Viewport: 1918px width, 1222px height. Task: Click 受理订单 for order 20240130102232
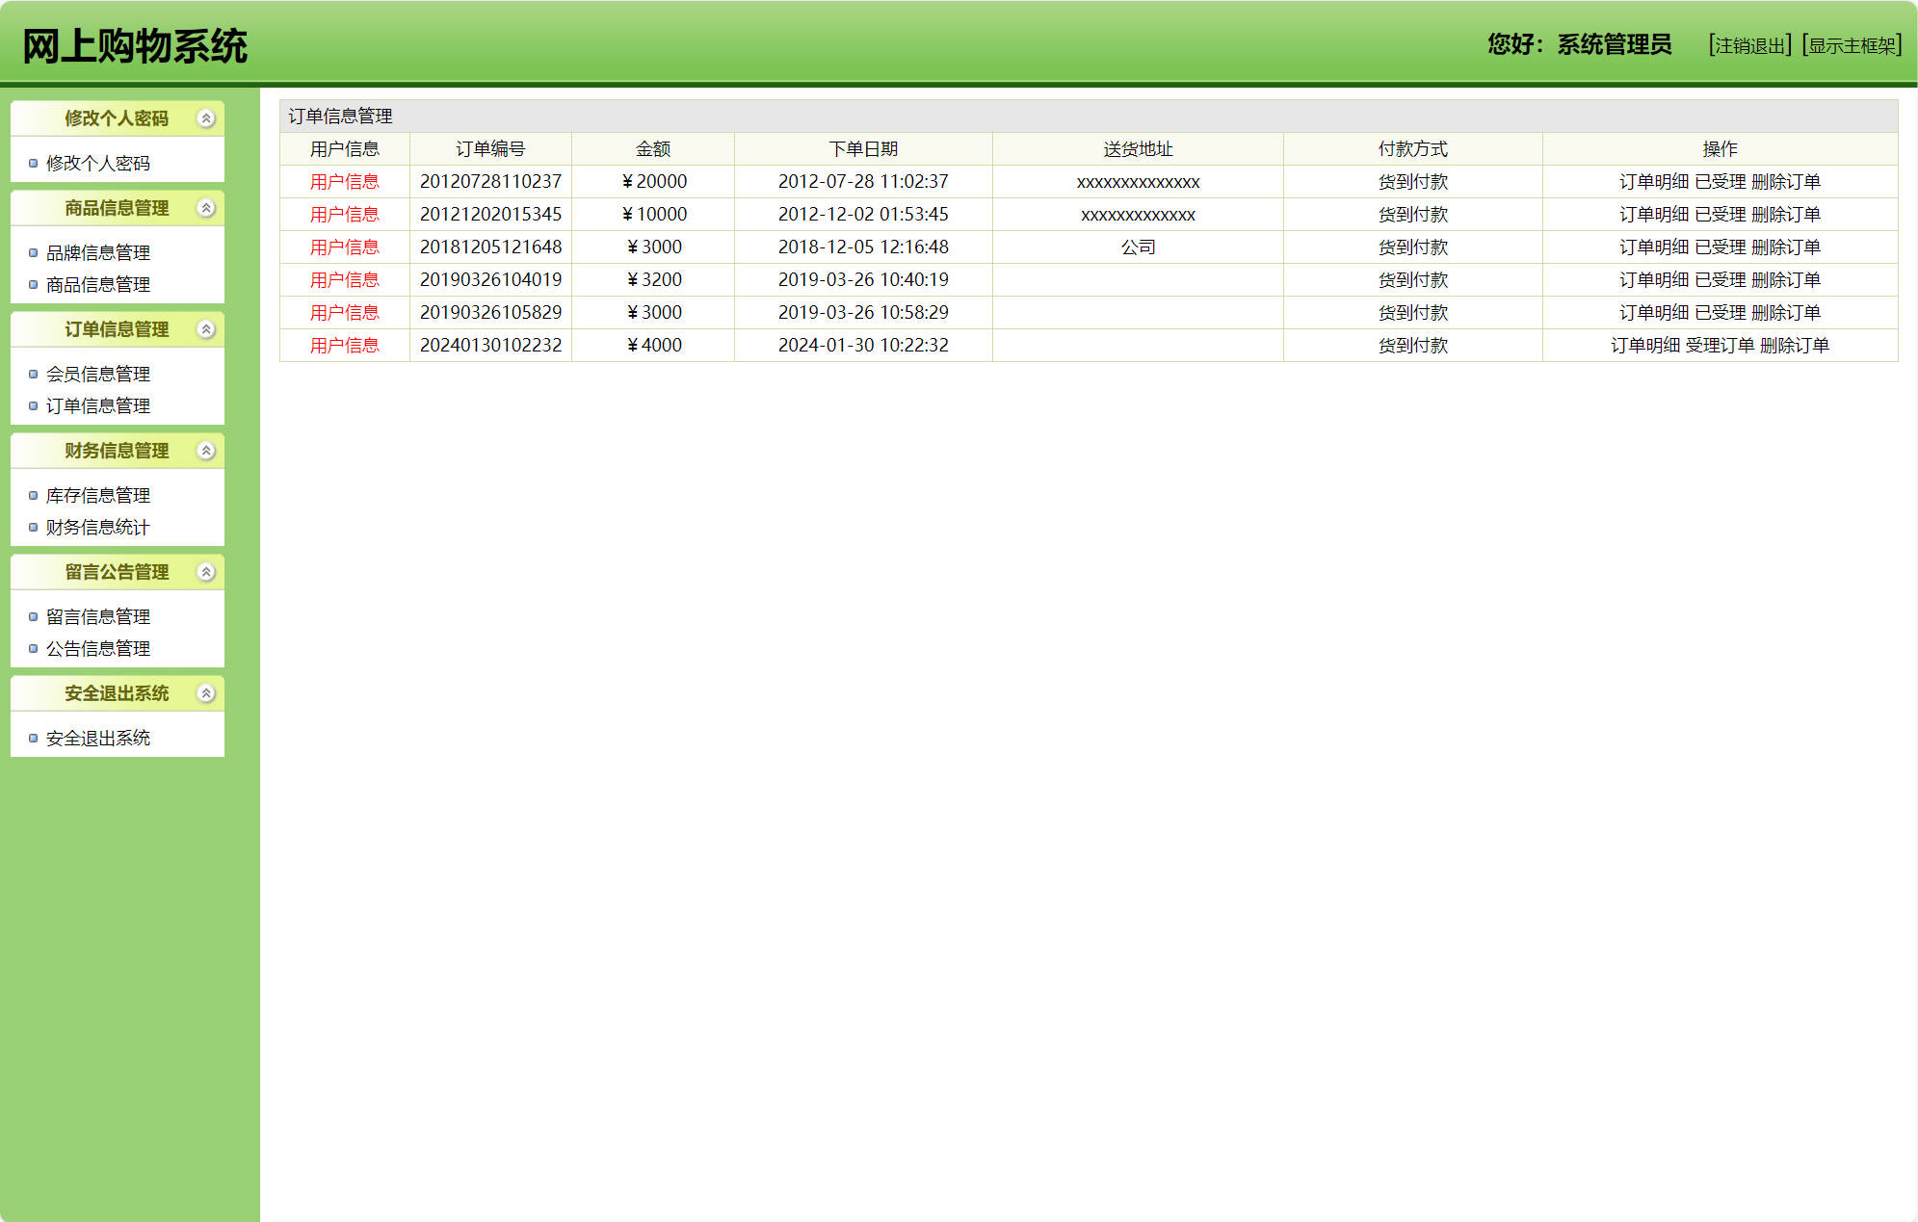click(x=1720, y=346)
